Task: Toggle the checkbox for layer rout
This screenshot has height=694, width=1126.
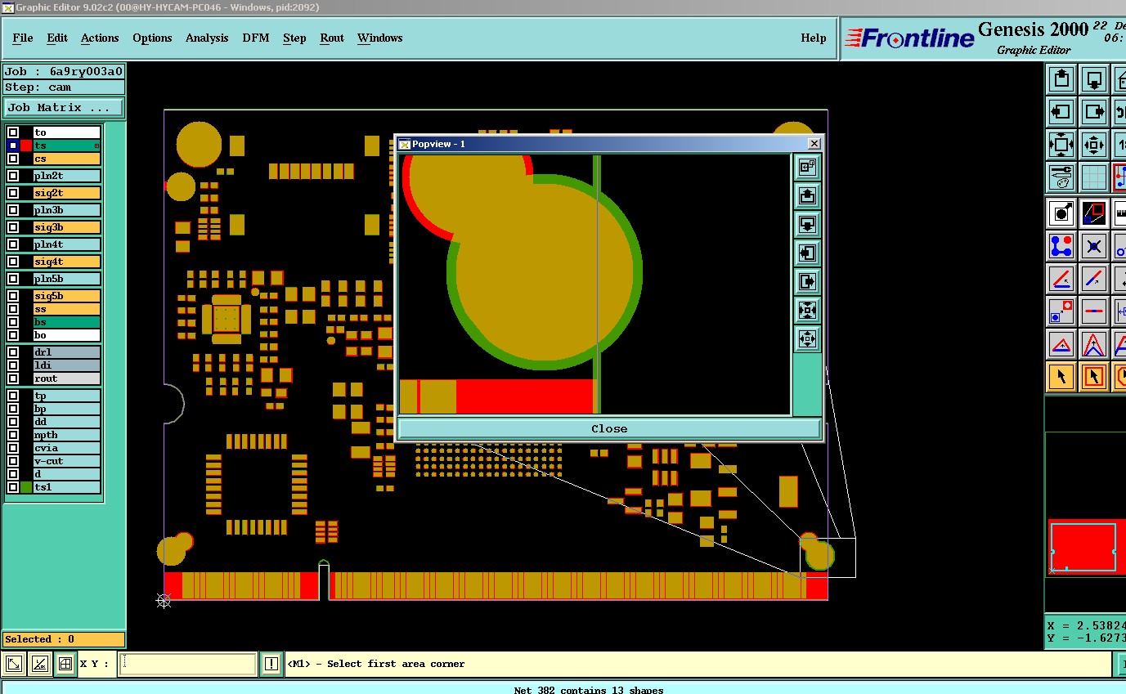Action: (13, 378)
